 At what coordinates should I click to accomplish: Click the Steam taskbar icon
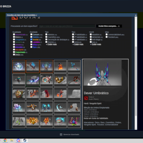click(x=25, y=140)
